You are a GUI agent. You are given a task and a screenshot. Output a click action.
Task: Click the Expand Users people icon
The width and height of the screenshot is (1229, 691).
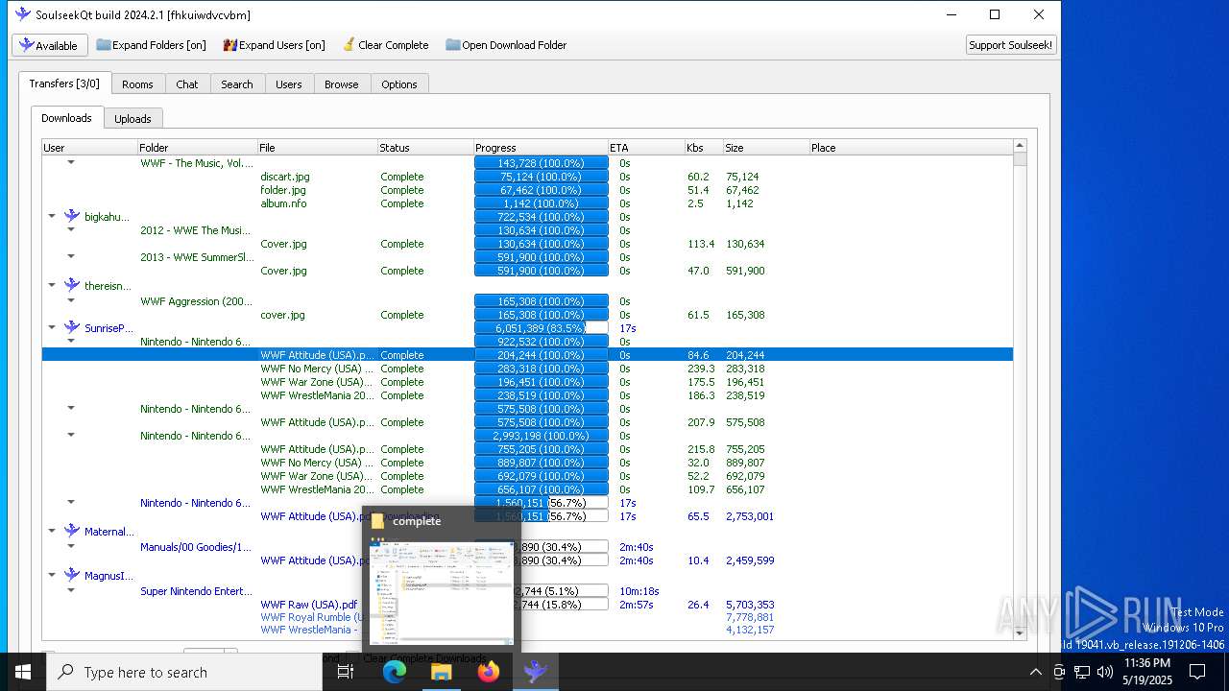tap(230, 45)
